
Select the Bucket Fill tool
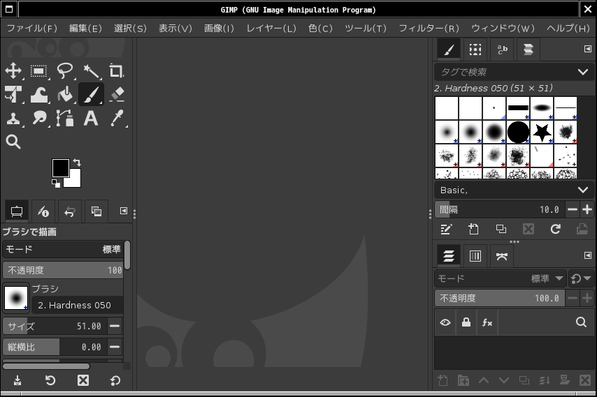click(x=65, y=94)
